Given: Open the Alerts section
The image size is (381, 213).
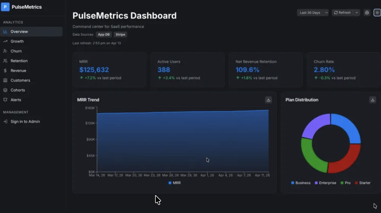Looking at the screenshot, I should click(x=31, y=100).
